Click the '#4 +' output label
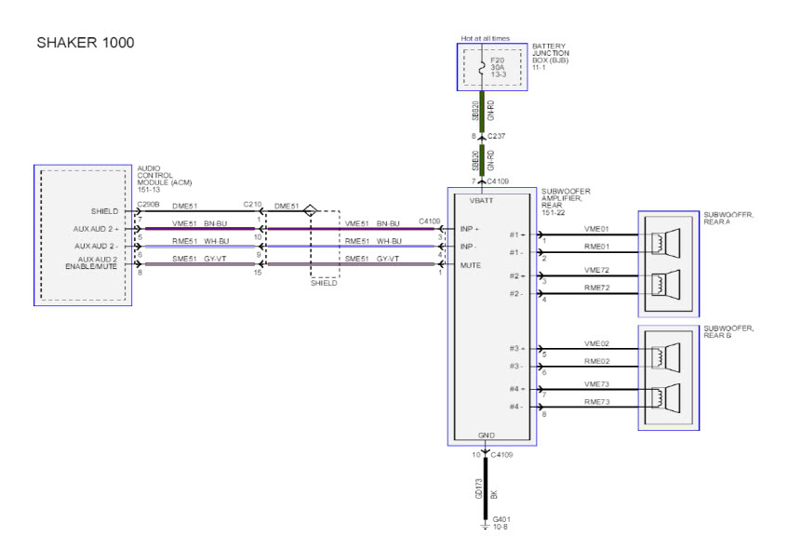The image size is (788, 549). (x=517, y=389)
